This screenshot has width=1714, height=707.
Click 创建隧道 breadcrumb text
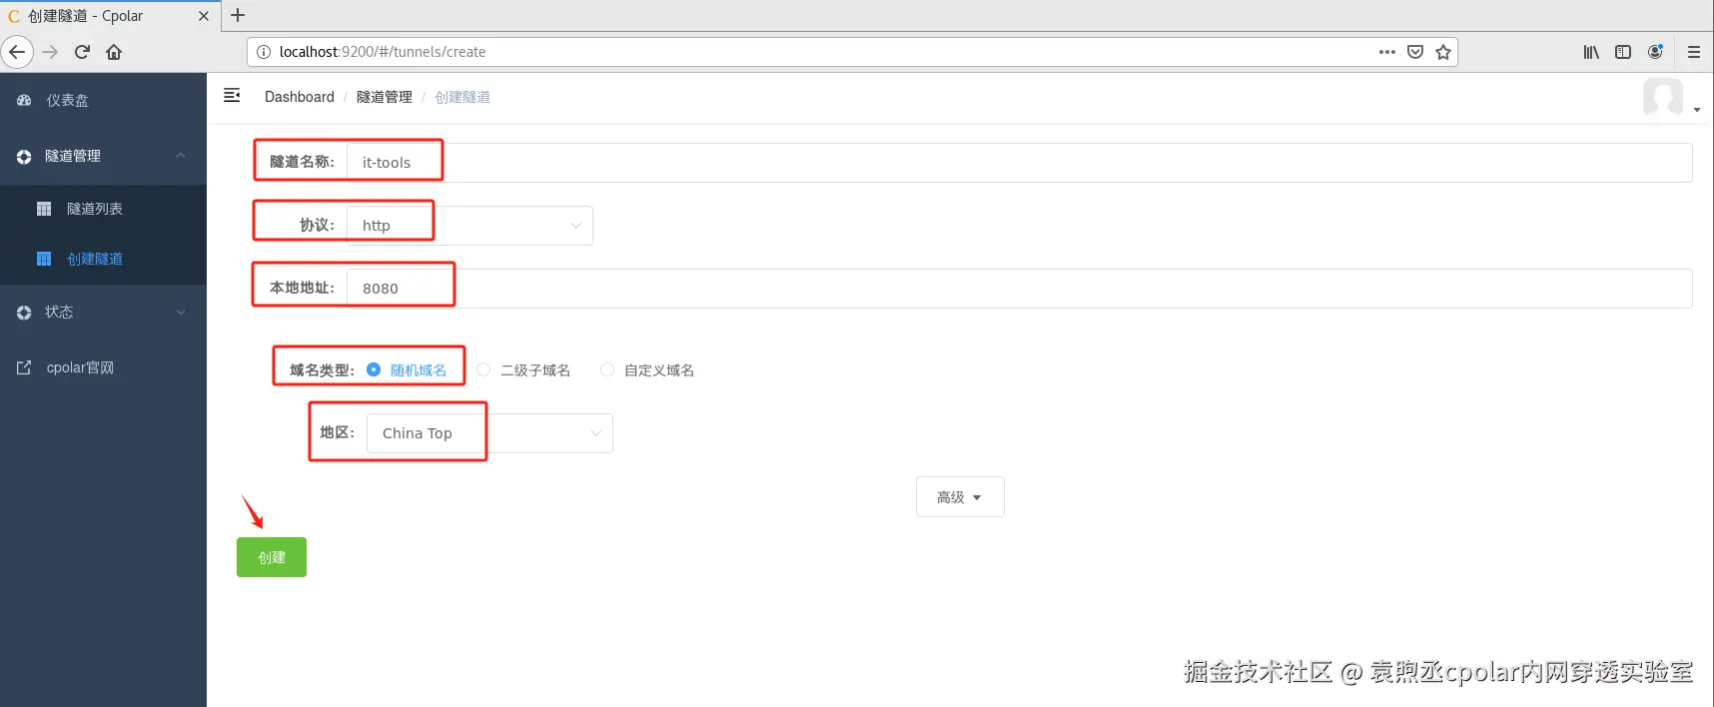462,97
